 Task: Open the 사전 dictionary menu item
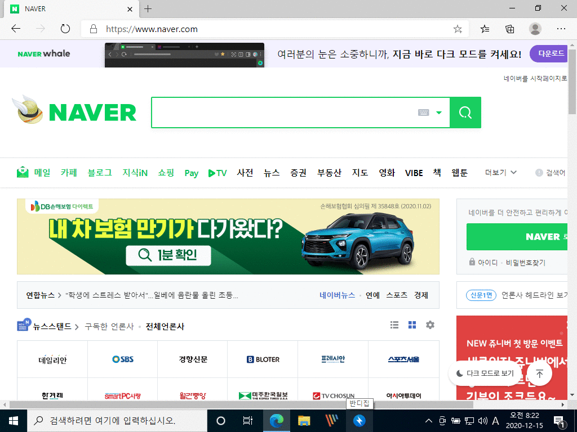(245, 172)
